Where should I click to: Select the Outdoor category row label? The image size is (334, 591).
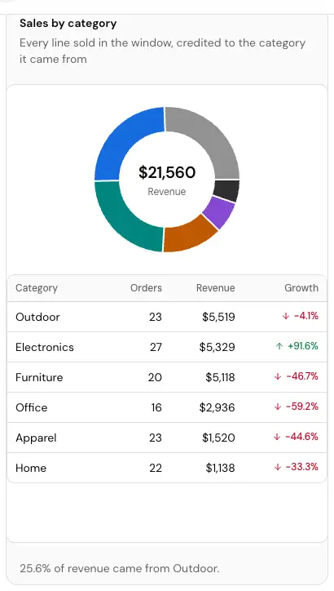37,317
